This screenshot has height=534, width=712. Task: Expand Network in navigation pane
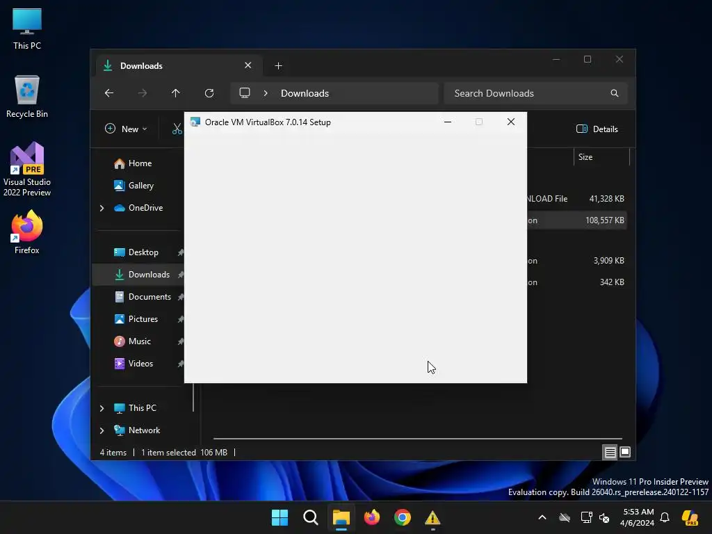[x=102, y=430]
